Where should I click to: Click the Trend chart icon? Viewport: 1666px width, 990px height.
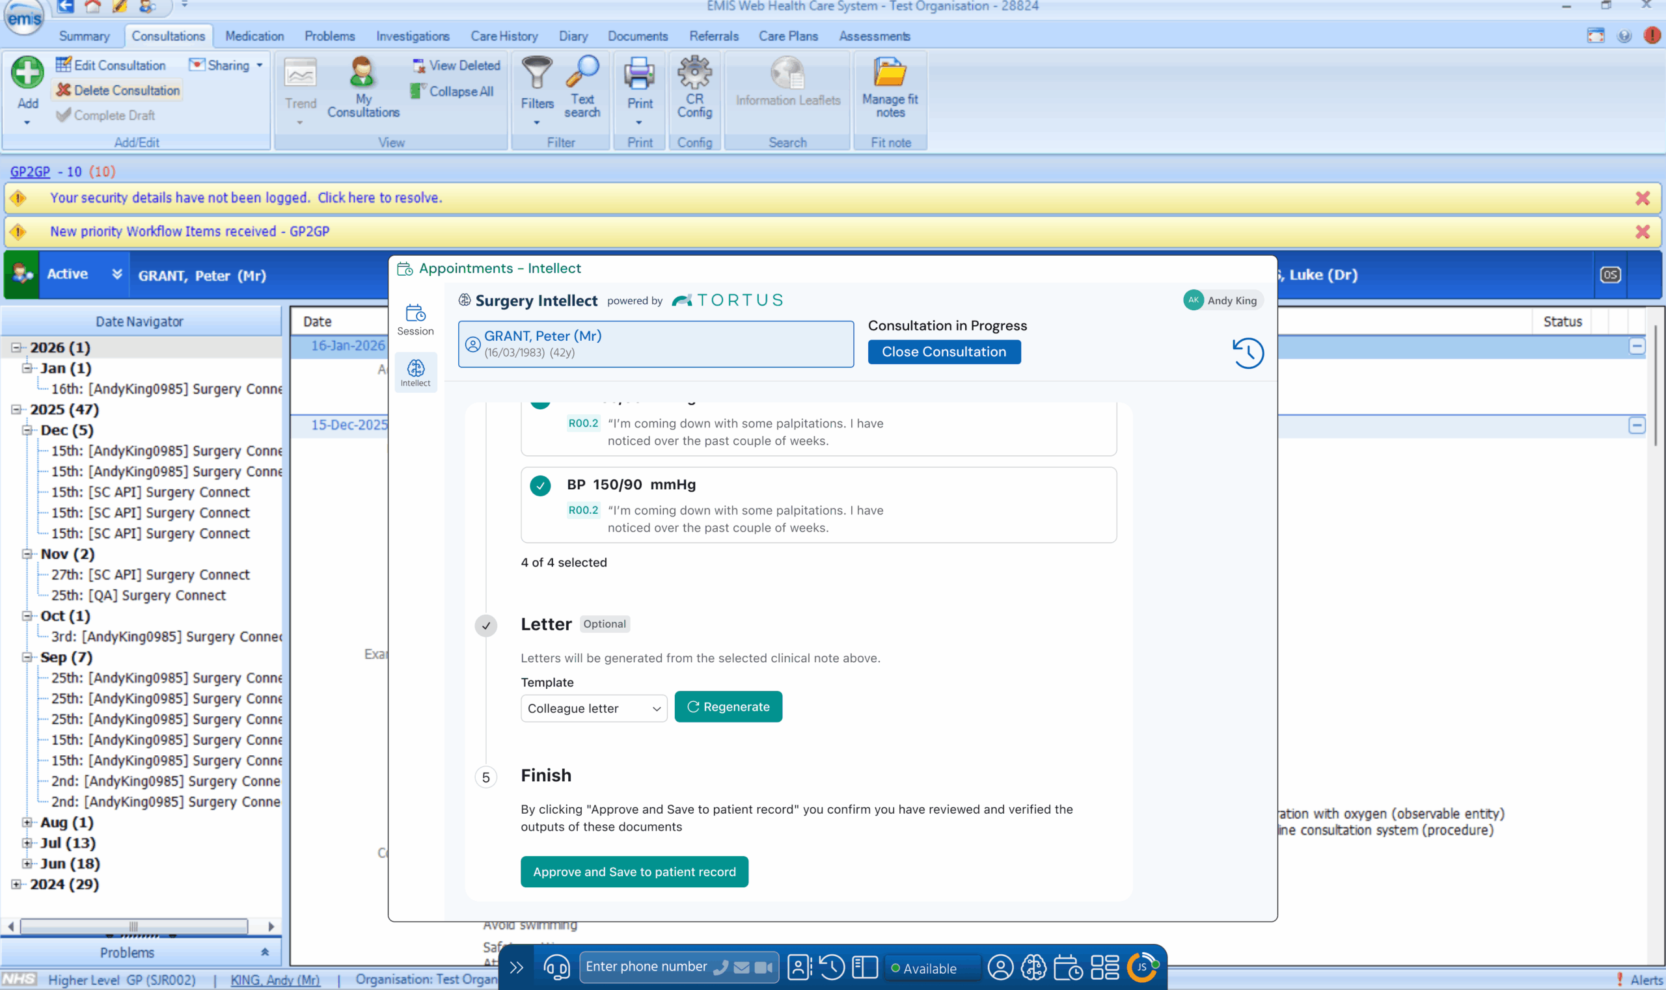click(x=300, y=75)
